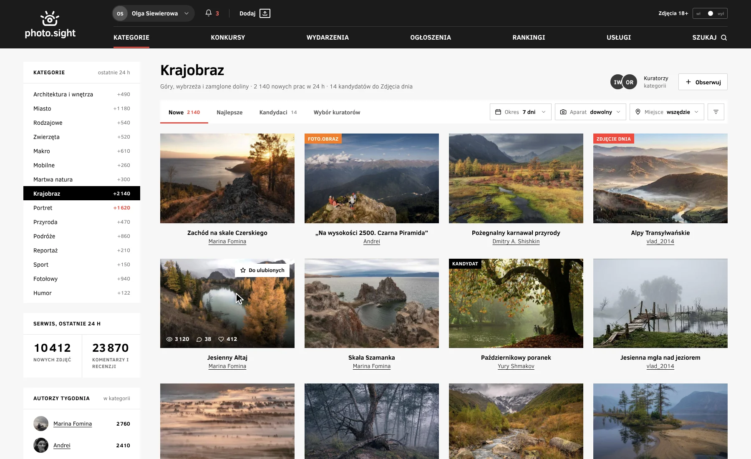Open the Okres 7 dni dropdown

(x=521, y=112)
